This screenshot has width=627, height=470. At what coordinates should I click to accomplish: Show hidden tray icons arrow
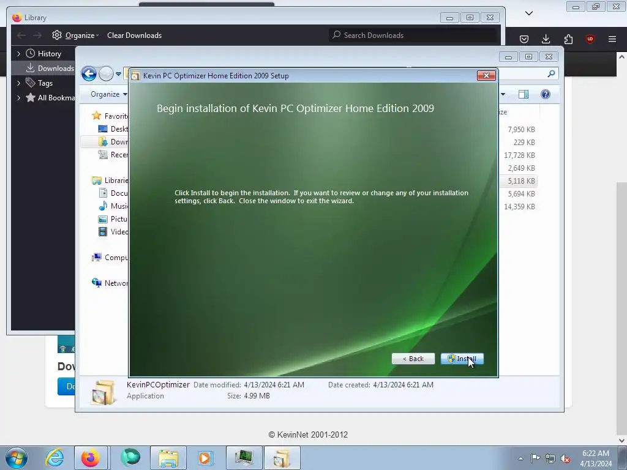pos(520,458)
